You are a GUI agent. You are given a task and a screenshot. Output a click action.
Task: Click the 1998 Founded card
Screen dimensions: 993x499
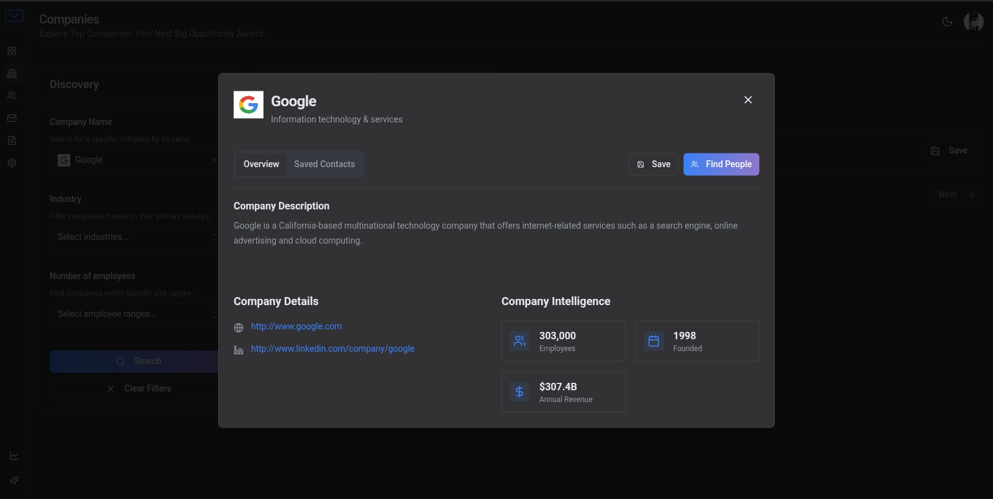coord(697,341)
